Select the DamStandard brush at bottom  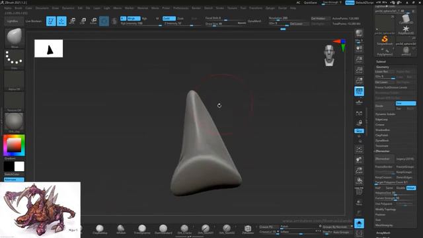coord(163,229)
